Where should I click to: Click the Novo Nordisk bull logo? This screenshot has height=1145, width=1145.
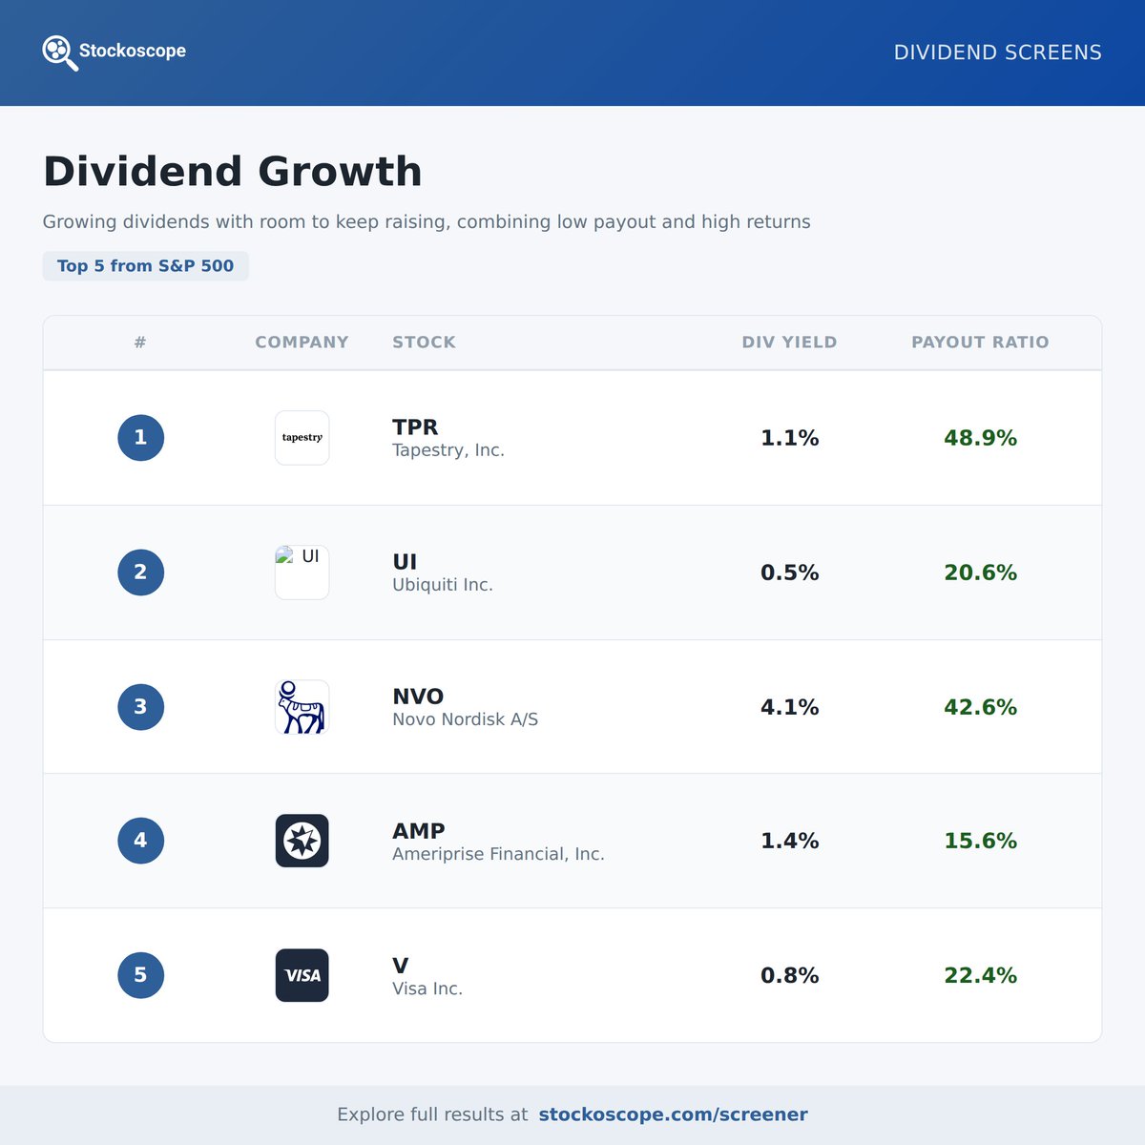pos(302,707)
